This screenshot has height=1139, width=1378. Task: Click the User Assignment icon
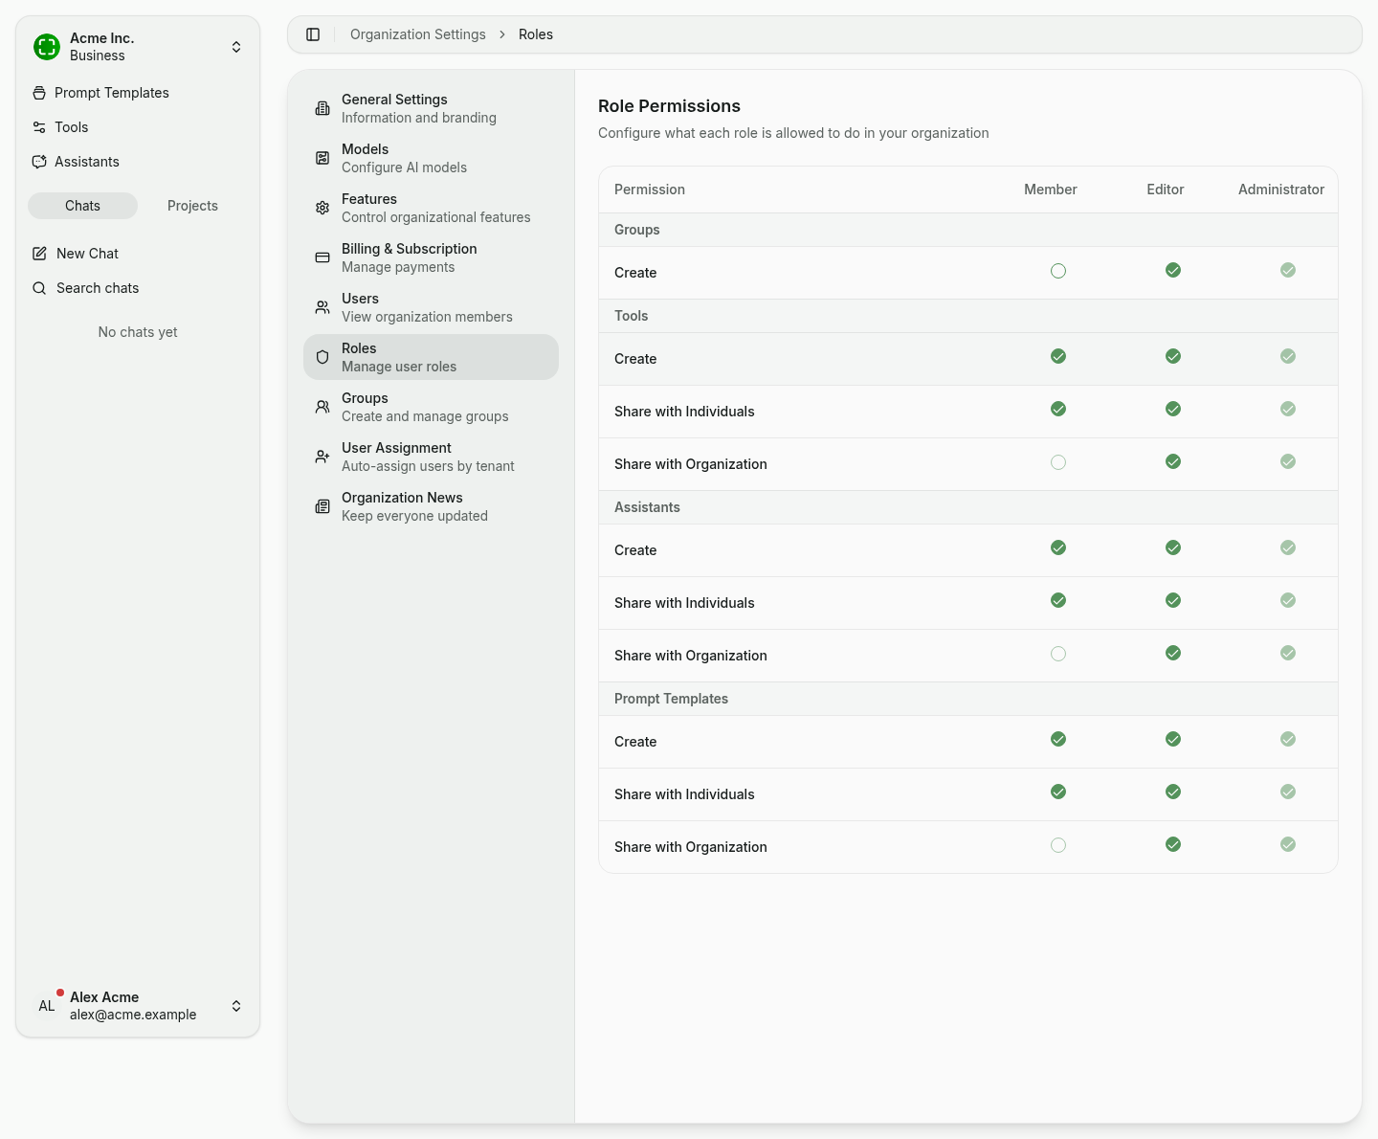coord(322,457)
